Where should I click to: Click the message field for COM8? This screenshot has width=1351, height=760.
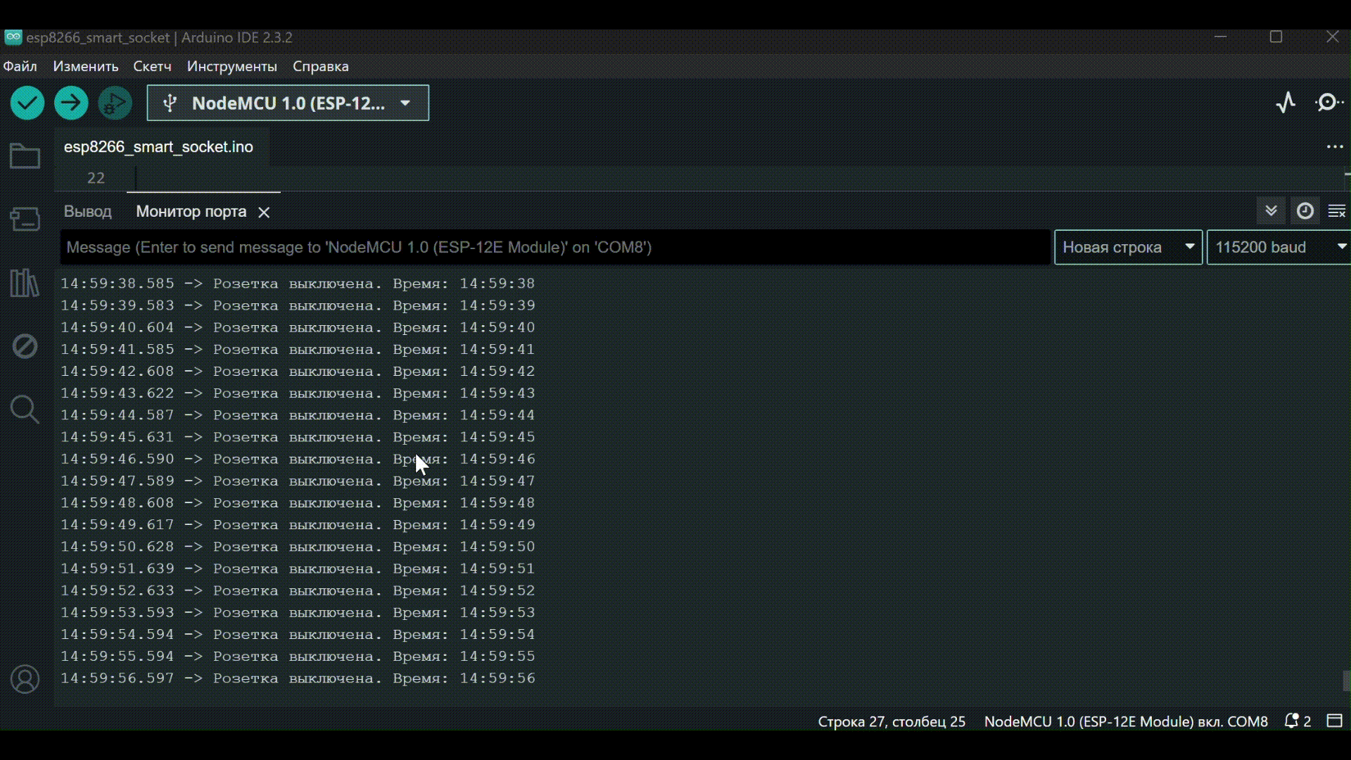coord(549,247)
